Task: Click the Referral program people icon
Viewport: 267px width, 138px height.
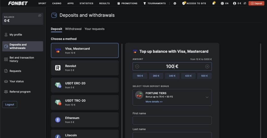Action: tap(6, 92)
